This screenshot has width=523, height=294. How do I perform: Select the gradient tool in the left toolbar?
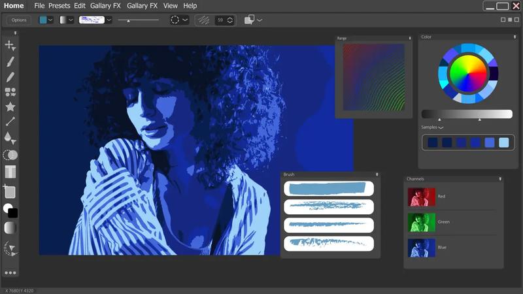(10, 228)
